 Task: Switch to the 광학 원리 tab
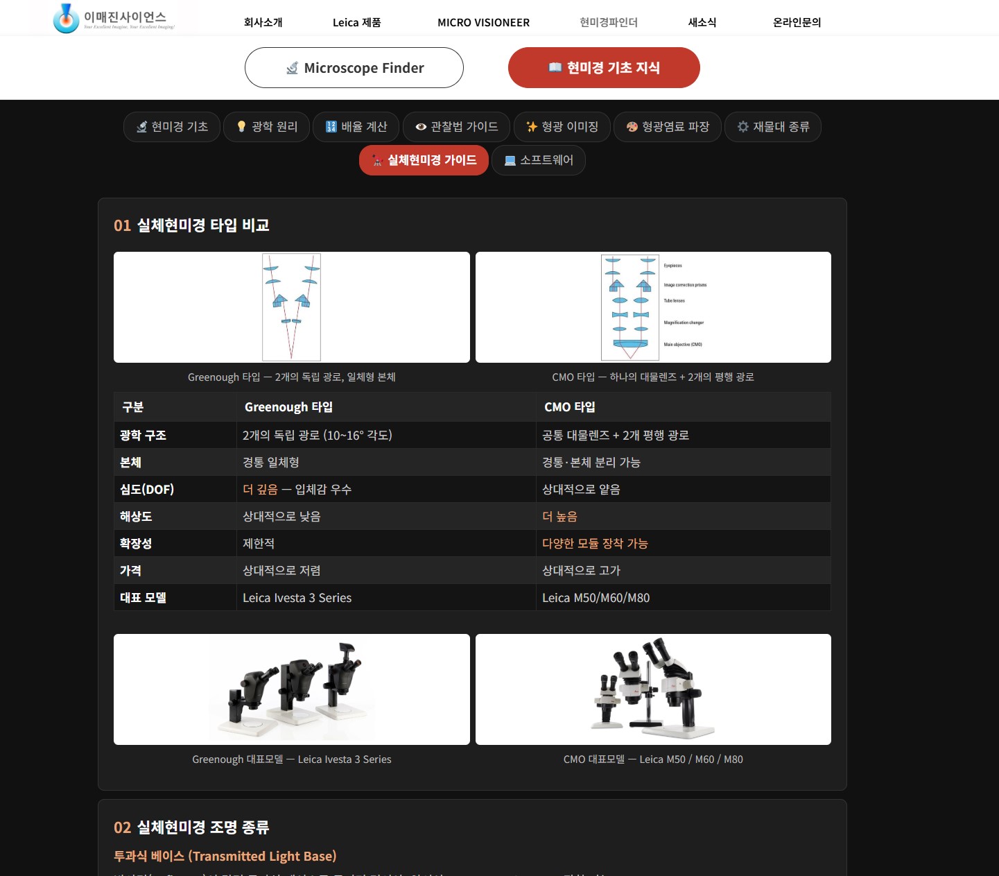pyautogui.click(x=266, y=127)
